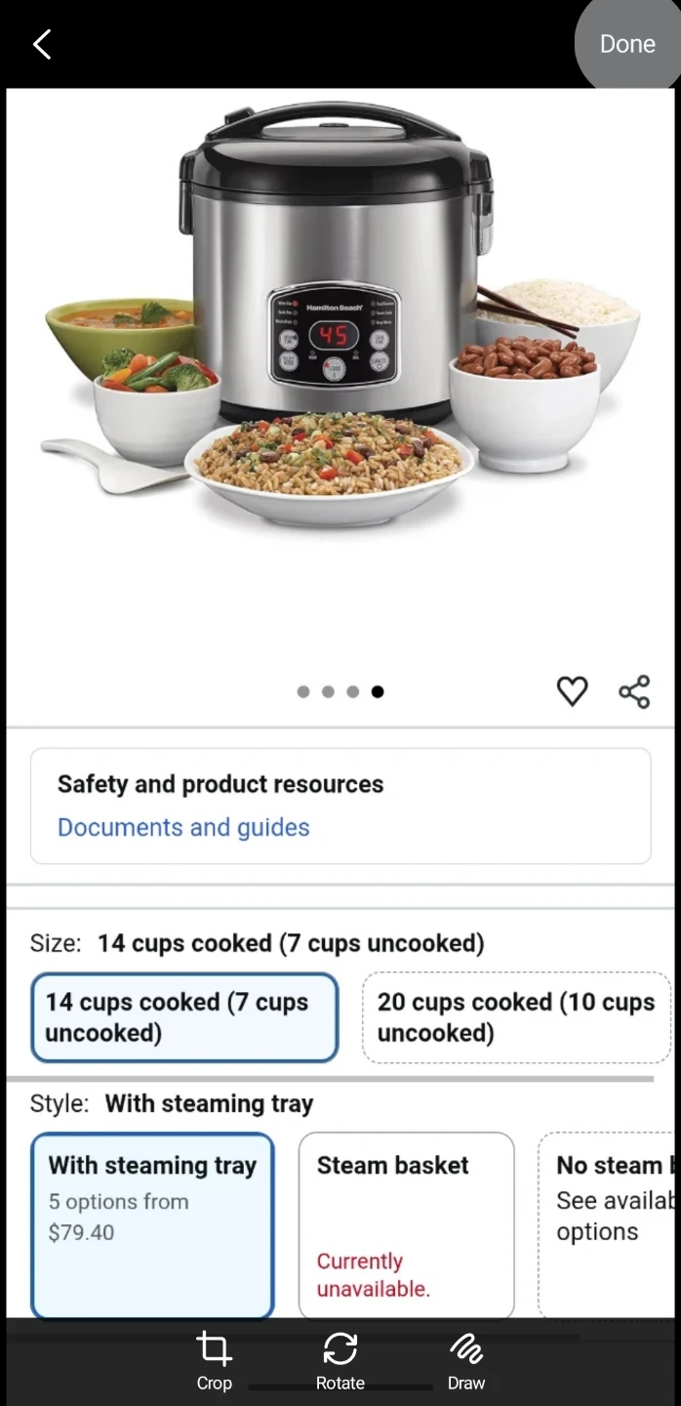Go to first image carousel dot
Viewport: 681px width, 1406px height.
coord(303,691)
